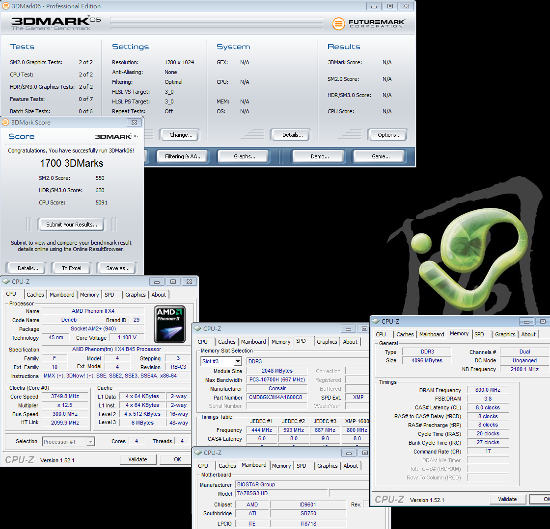Click the Graphs... button

(244, 156)
